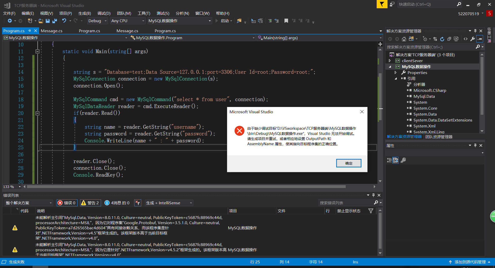Toggle auto-hide pin on the Solution Explorer panel
The image size is (495, 268).
(x=475, y=31)
